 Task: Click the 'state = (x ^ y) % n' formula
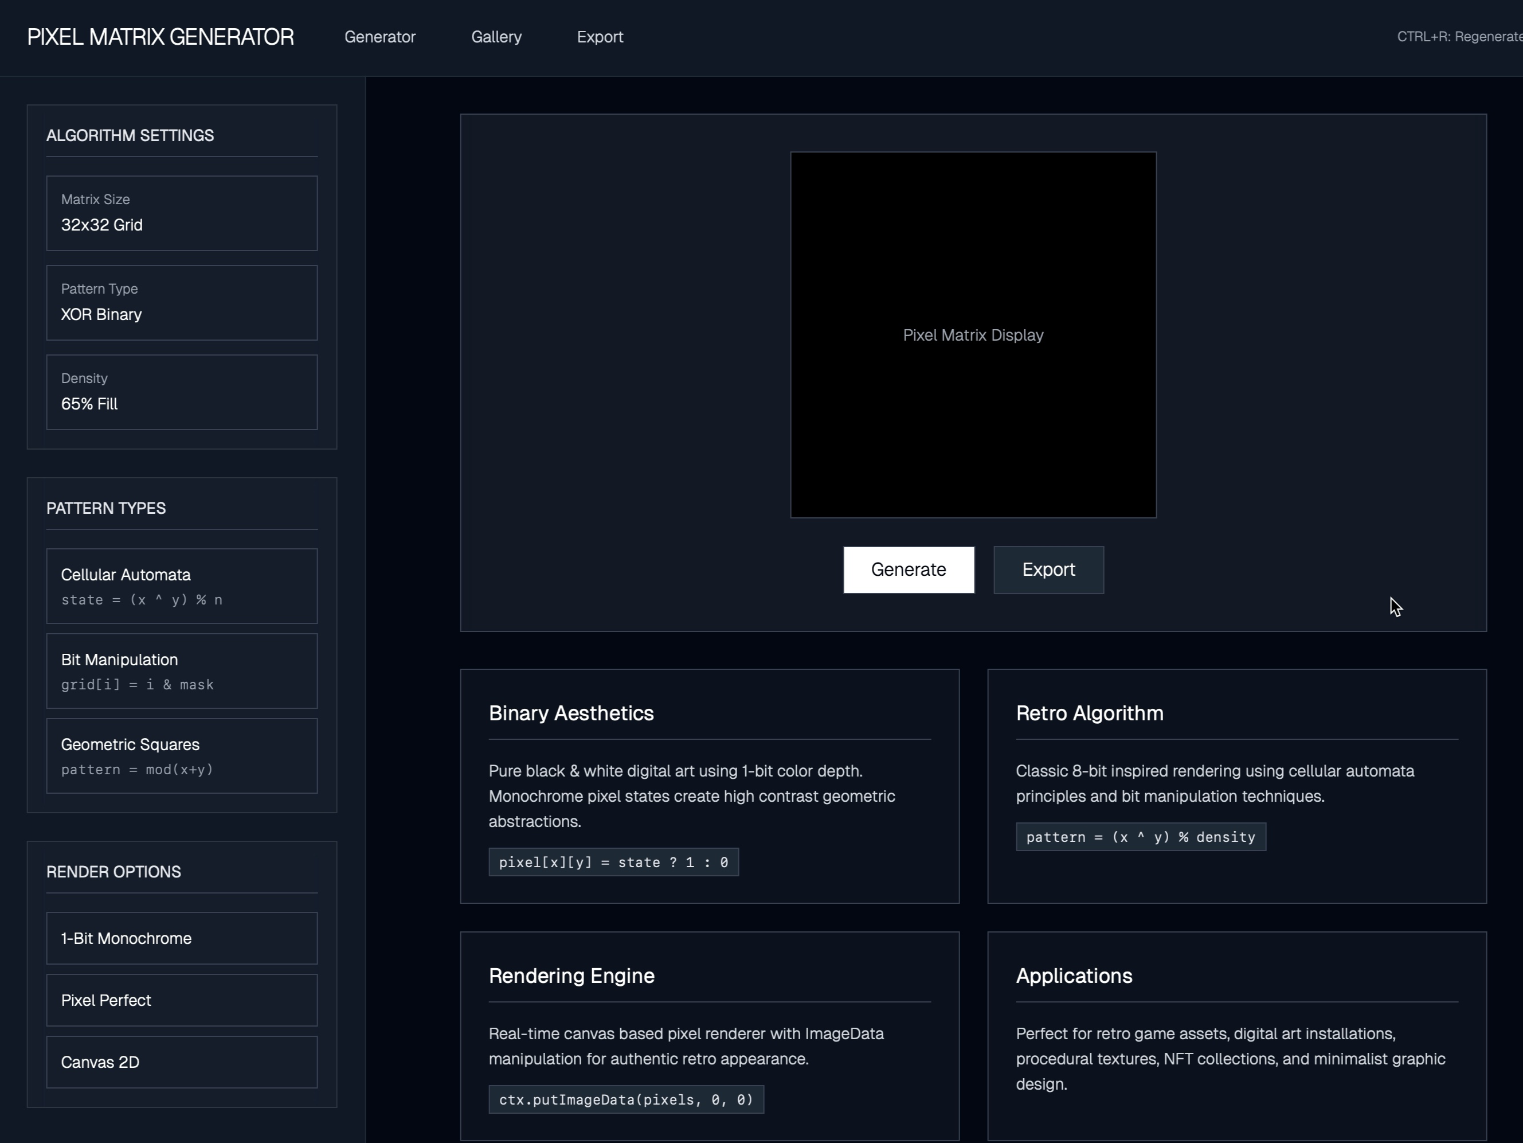(x=142, y=600)
